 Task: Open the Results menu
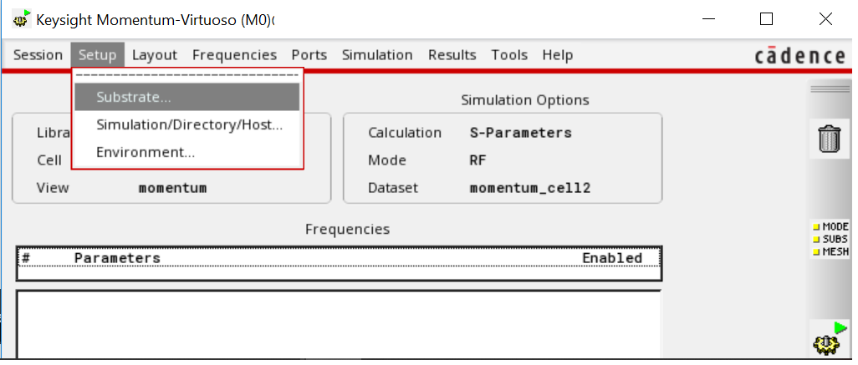(452, 55)
